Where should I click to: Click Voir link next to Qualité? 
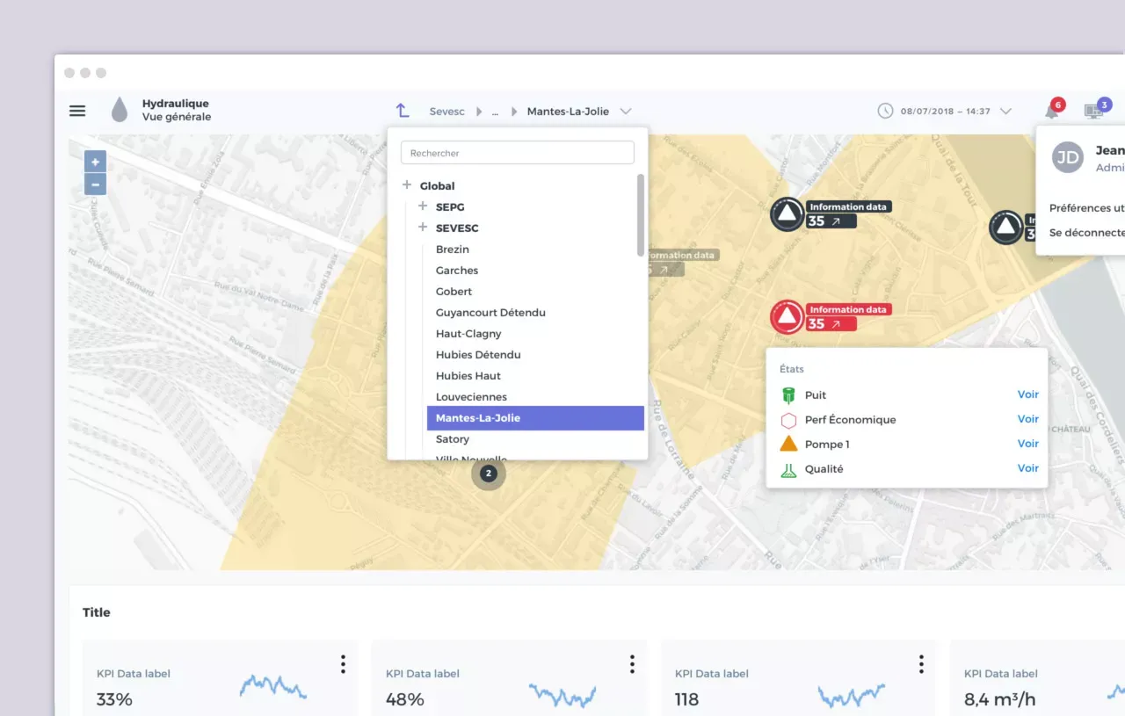[1027, 468]
